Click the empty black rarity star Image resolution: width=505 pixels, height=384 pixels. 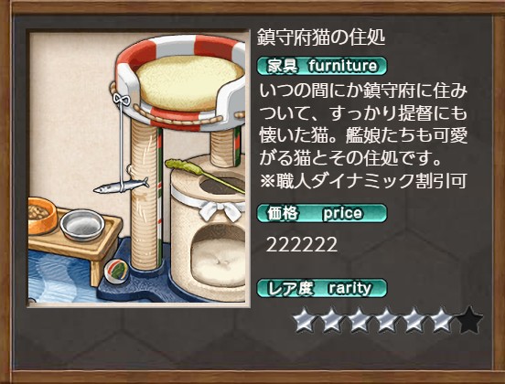click(x=469, y=319)
